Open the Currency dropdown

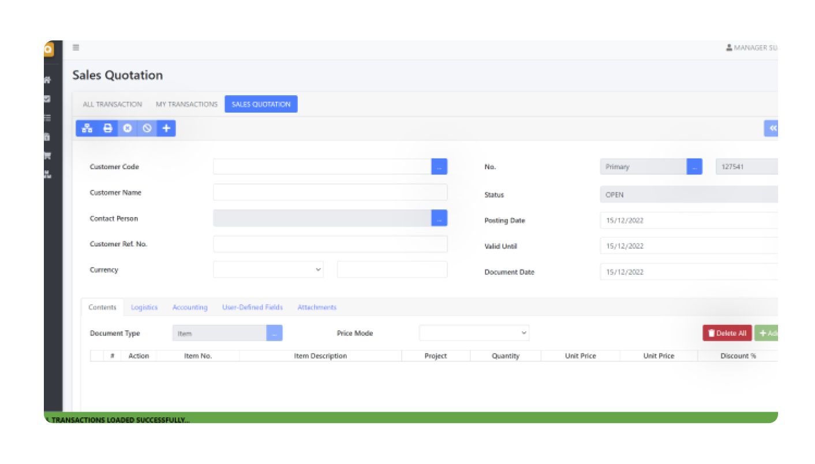[268, 270]
